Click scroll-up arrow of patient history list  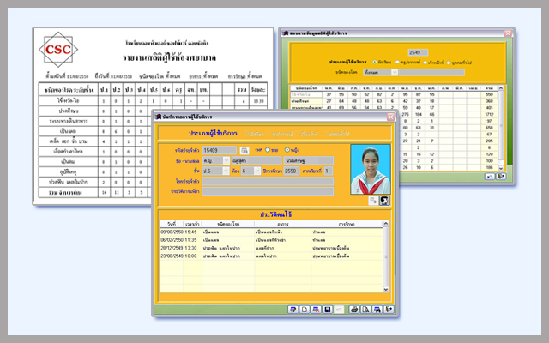385,224
